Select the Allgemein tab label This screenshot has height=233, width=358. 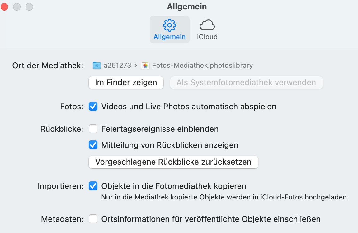[169, 37]
